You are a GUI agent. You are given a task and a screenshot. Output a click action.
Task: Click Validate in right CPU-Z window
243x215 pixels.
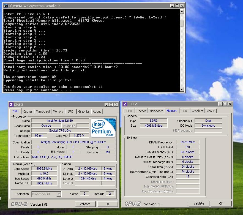coord(199,203)
